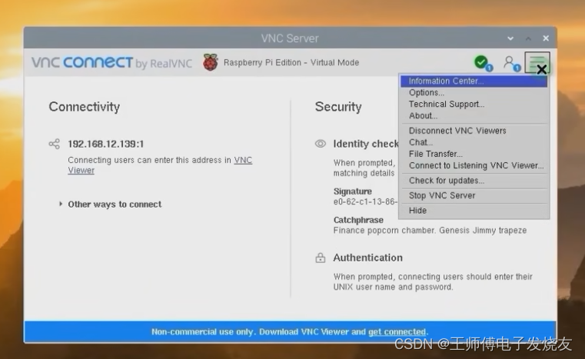Click the VNC Connect by RealVNC logo
The width and height of the screenshot is (585, 359).
[111, 63]
